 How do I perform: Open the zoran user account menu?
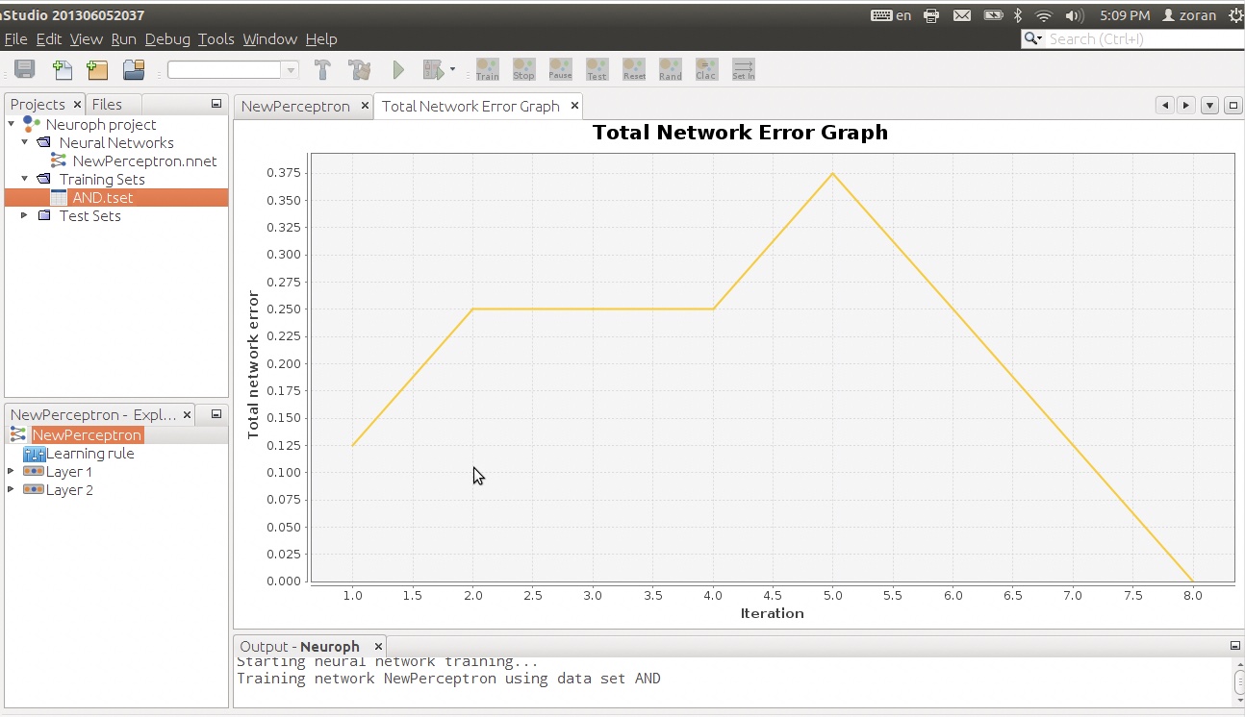(x=1189, y=15)
